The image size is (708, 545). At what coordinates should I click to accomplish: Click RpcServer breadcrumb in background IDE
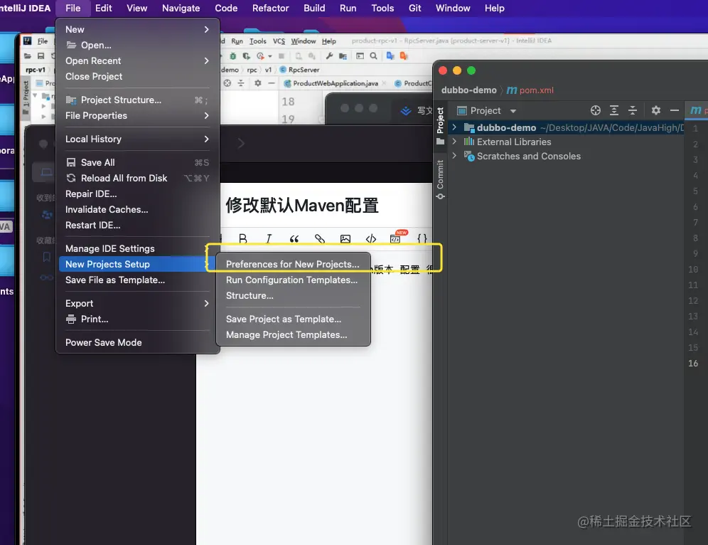tap(299, 70)
